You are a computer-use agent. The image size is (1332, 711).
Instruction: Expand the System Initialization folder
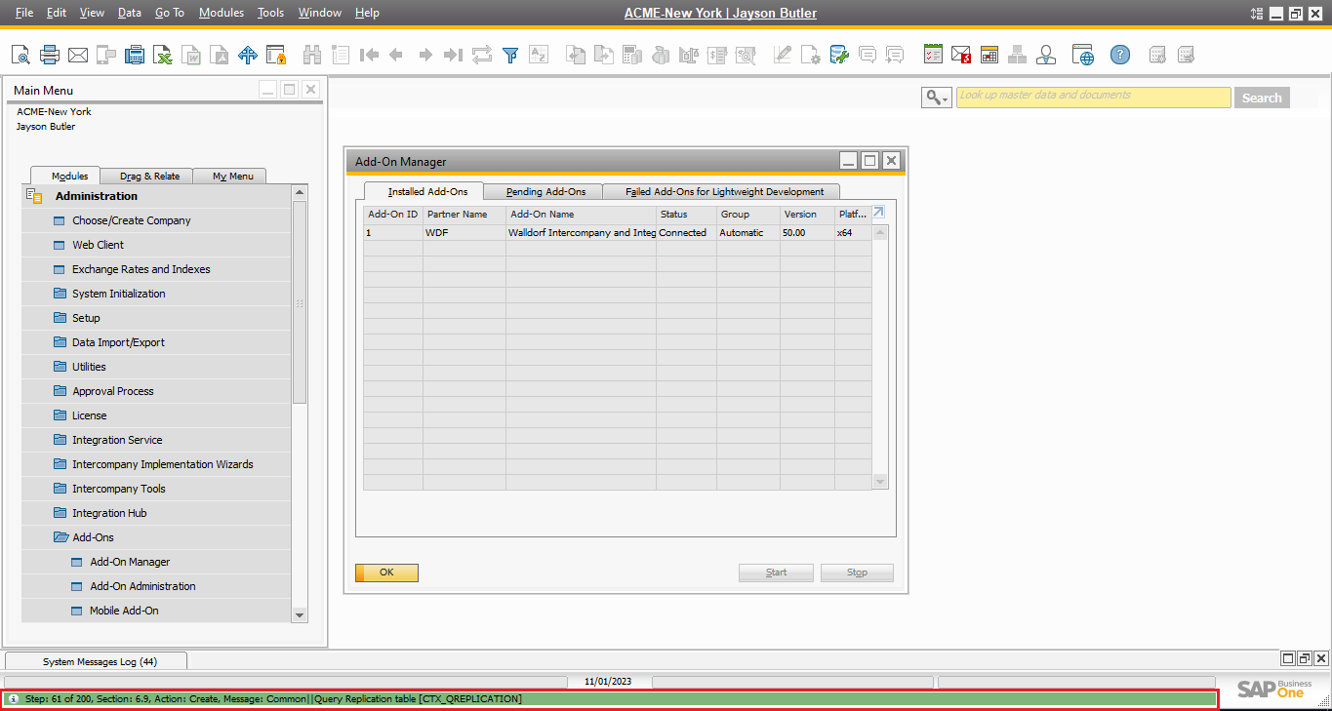coord(118,294)
